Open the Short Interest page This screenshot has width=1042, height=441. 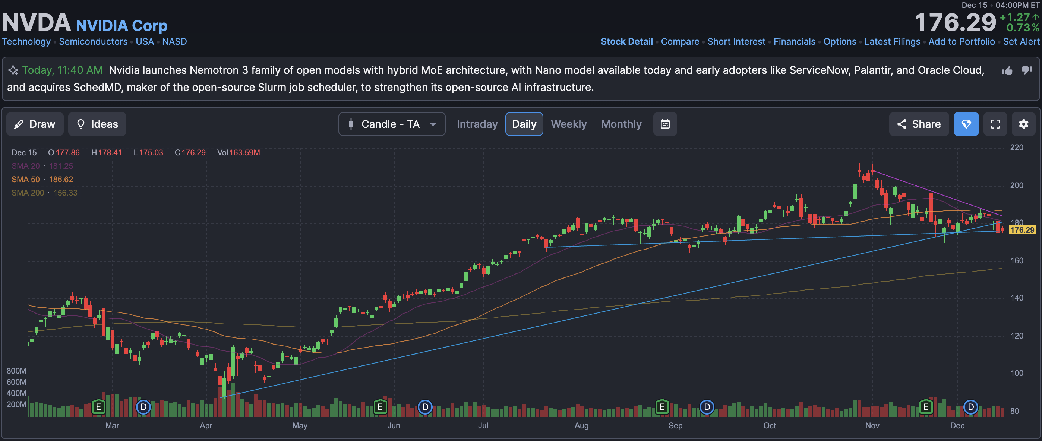[736, 42]
